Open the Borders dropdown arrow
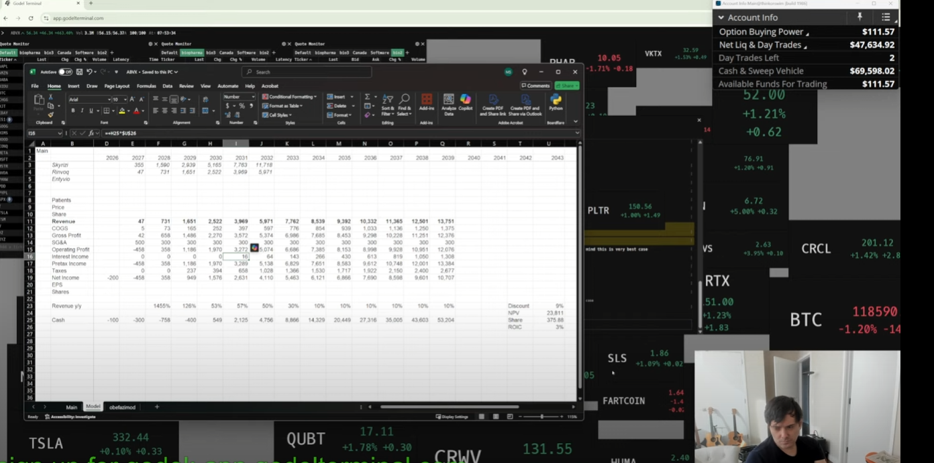This screenshot has width=934, height=463. (x=113, y=111)
